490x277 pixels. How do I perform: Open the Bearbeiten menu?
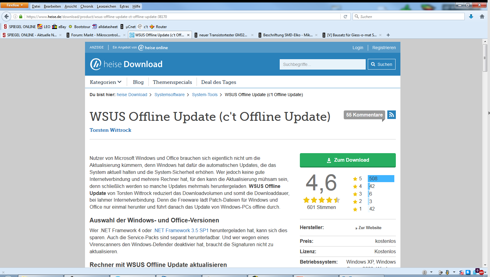[x=52, y=6]
